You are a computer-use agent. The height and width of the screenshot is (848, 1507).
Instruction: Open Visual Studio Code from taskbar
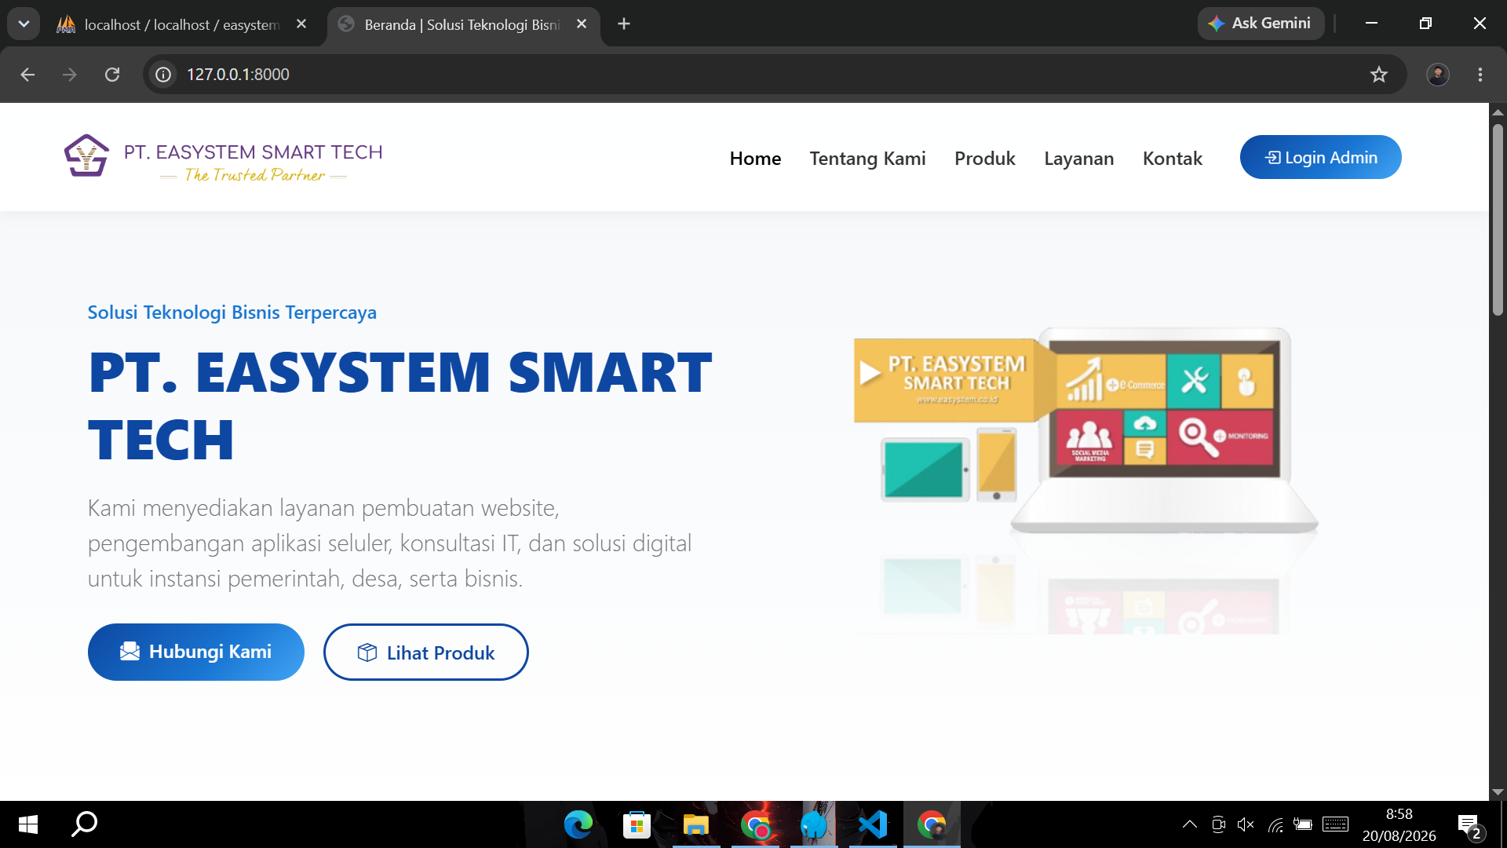pyautogui.click(x=873, y=824)
